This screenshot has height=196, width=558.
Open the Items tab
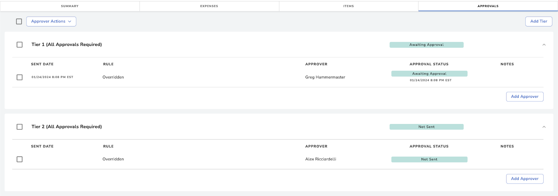[x=349, y=6]
